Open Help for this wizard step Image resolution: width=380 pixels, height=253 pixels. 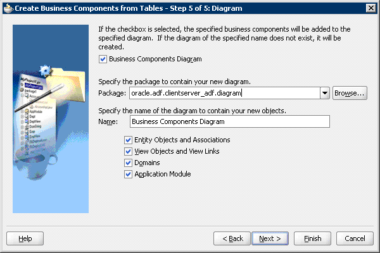tap(25, 238)
